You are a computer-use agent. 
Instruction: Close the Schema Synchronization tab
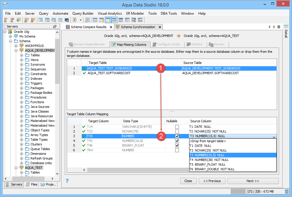tap(160, 27)
